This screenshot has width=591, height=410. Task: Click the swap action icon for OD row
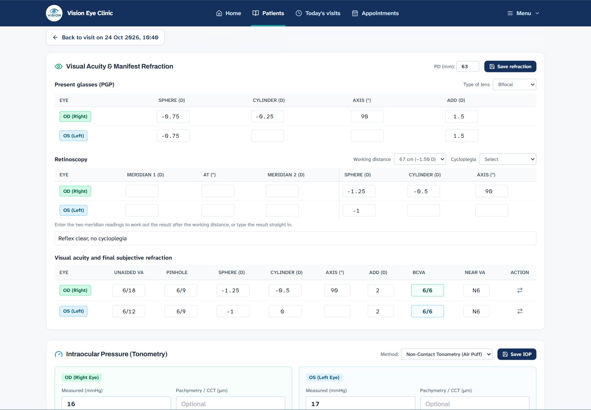point(520,290)
